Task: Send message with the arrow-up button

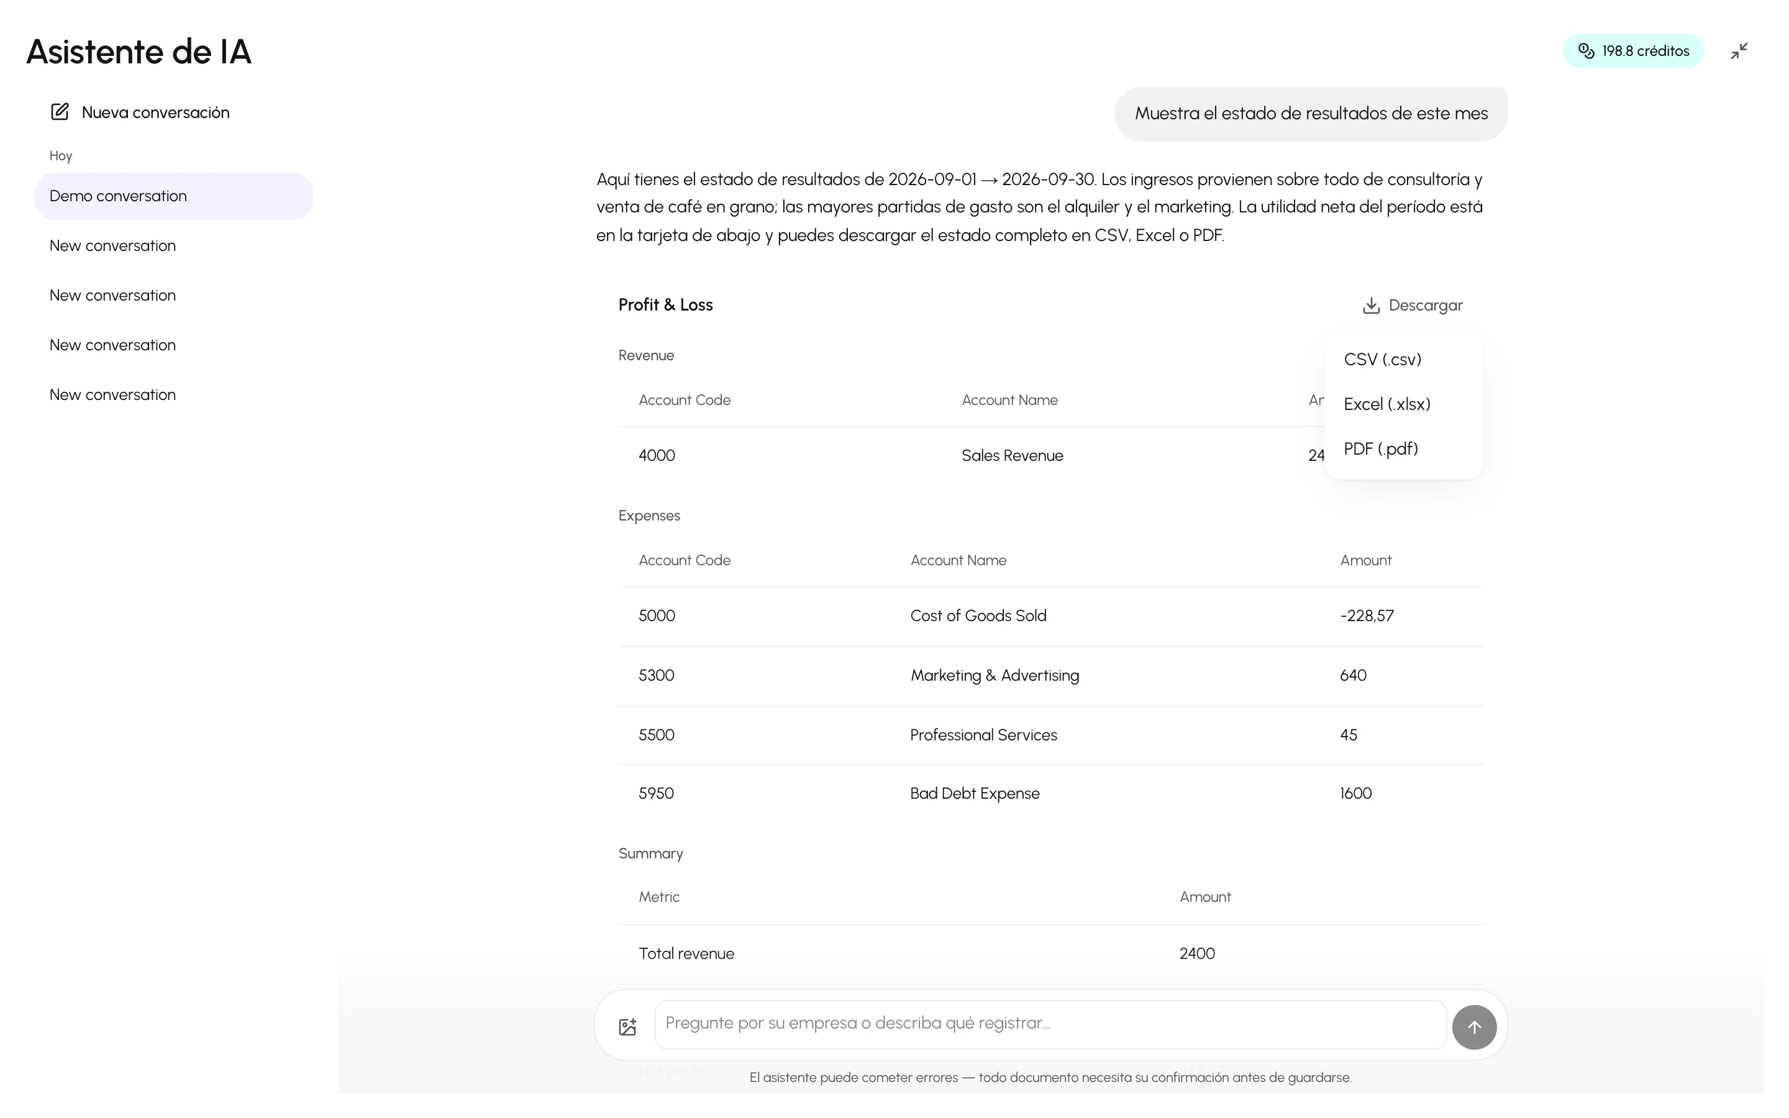Action: click(x=1474, y=1026)
